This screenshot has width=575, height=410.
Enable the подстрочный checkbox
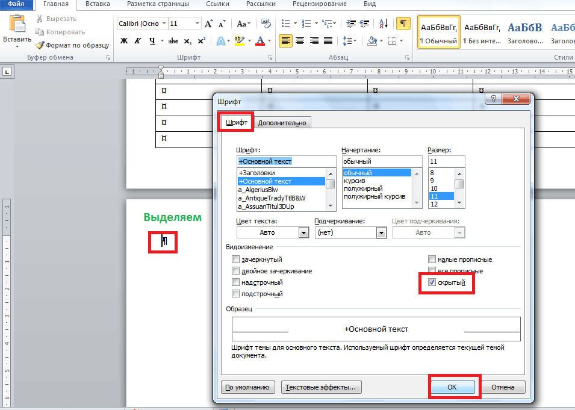pyautogui.click(x=235, y=294)
